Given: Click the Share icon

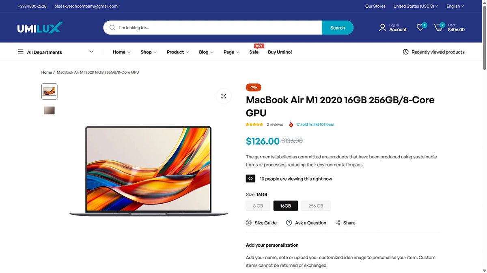Looking at the screenshot, I should [x=338, y=223].
